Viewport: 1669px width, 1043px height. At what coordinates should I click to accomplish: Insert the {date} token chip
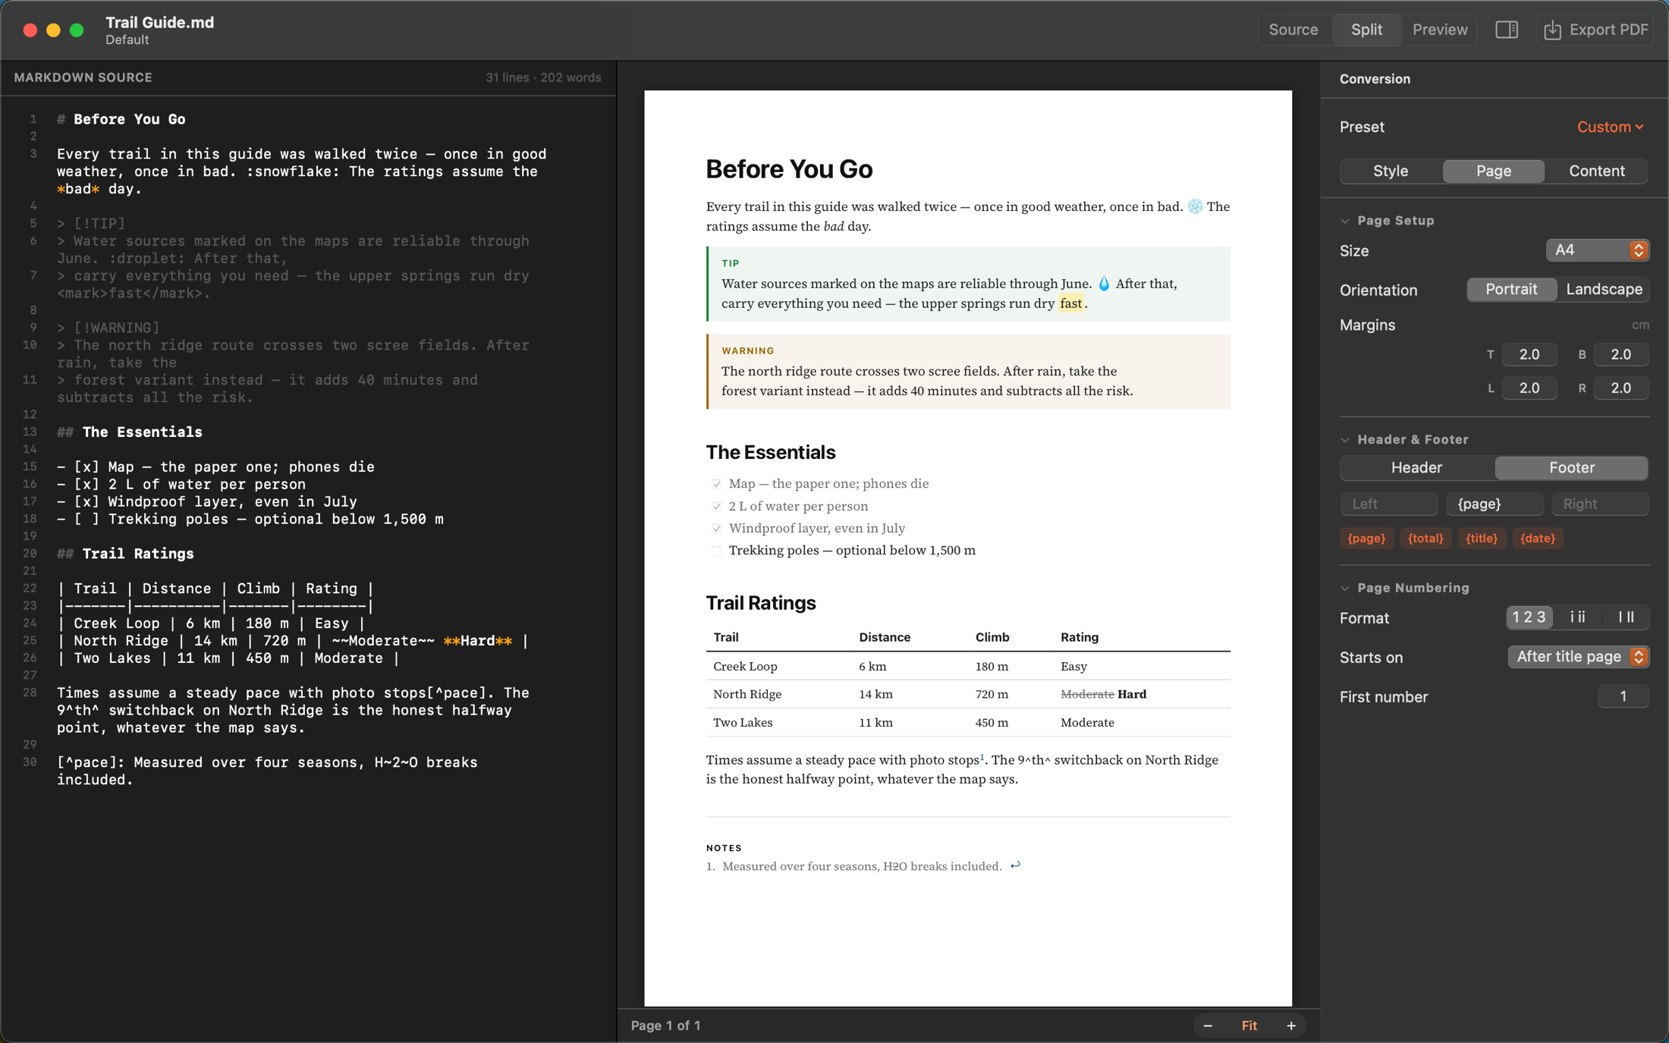tap(1537, 539)
